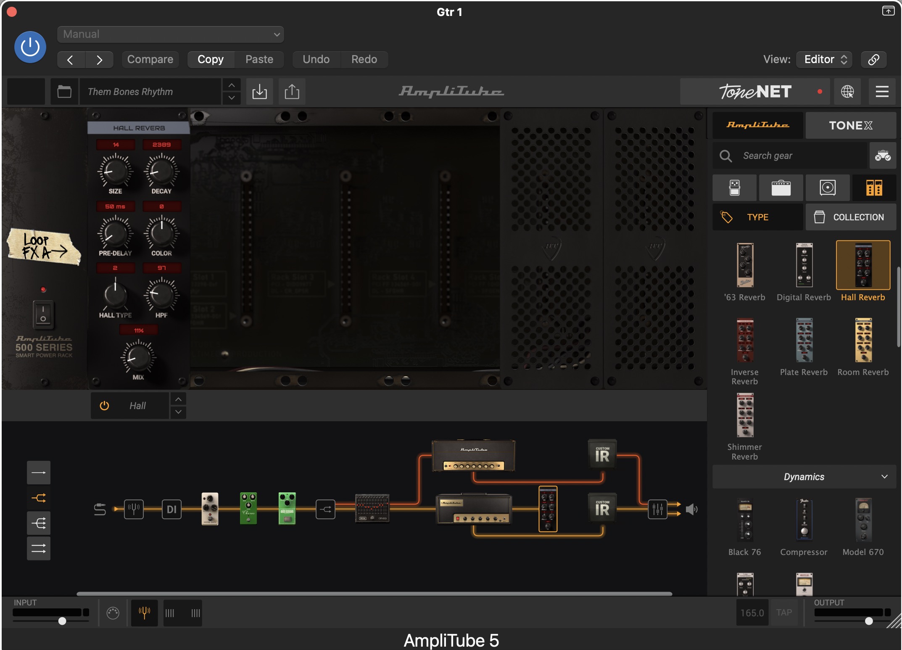This screenshot has height=650, width=902.
Task: Toggle the Hall effect power button
Action: [104, 406]
